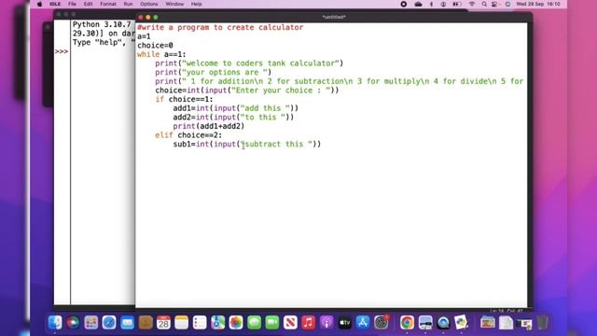Open Messages from the Dock
This screenshot has width=597, height=336.
point(254,323)
